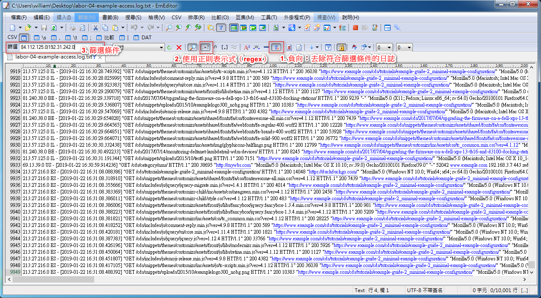Click the green Refresh filter icon
The width and height of the screenshot is (541, 298).
(x=169, y=48)
